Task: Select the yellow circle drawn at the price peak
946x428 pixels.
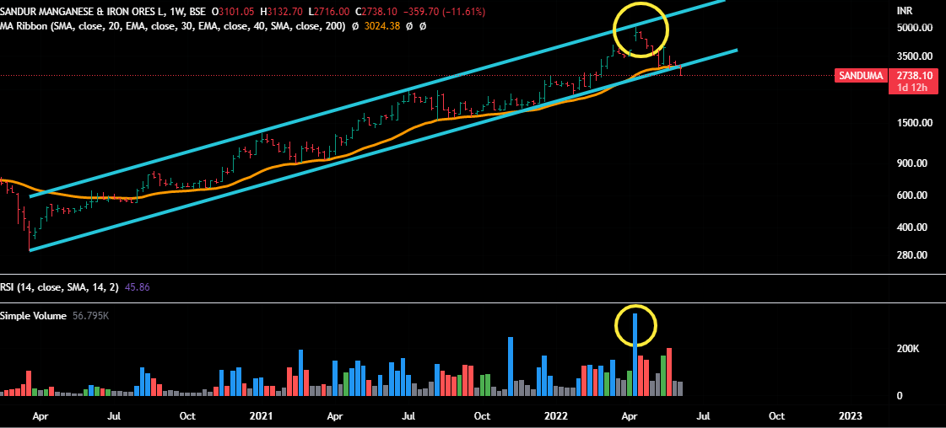Action: point(641,30)
